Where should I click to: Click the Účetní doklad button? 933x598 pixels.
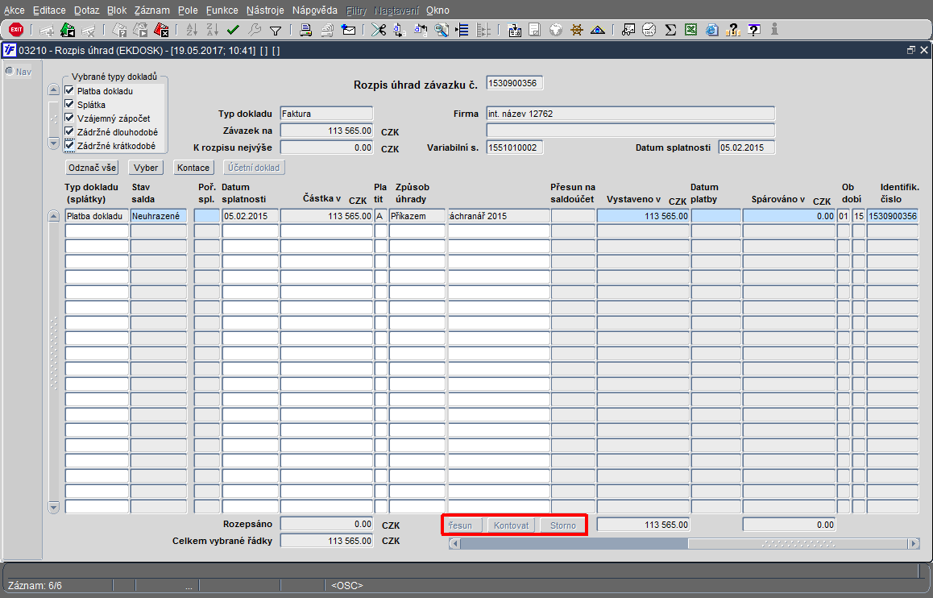point(254,168)
